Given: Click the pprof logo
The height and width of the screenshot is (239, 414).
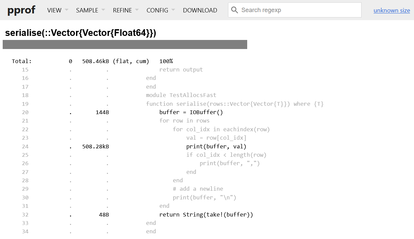Looking at the screenshot, I should (x=21, y=10).
